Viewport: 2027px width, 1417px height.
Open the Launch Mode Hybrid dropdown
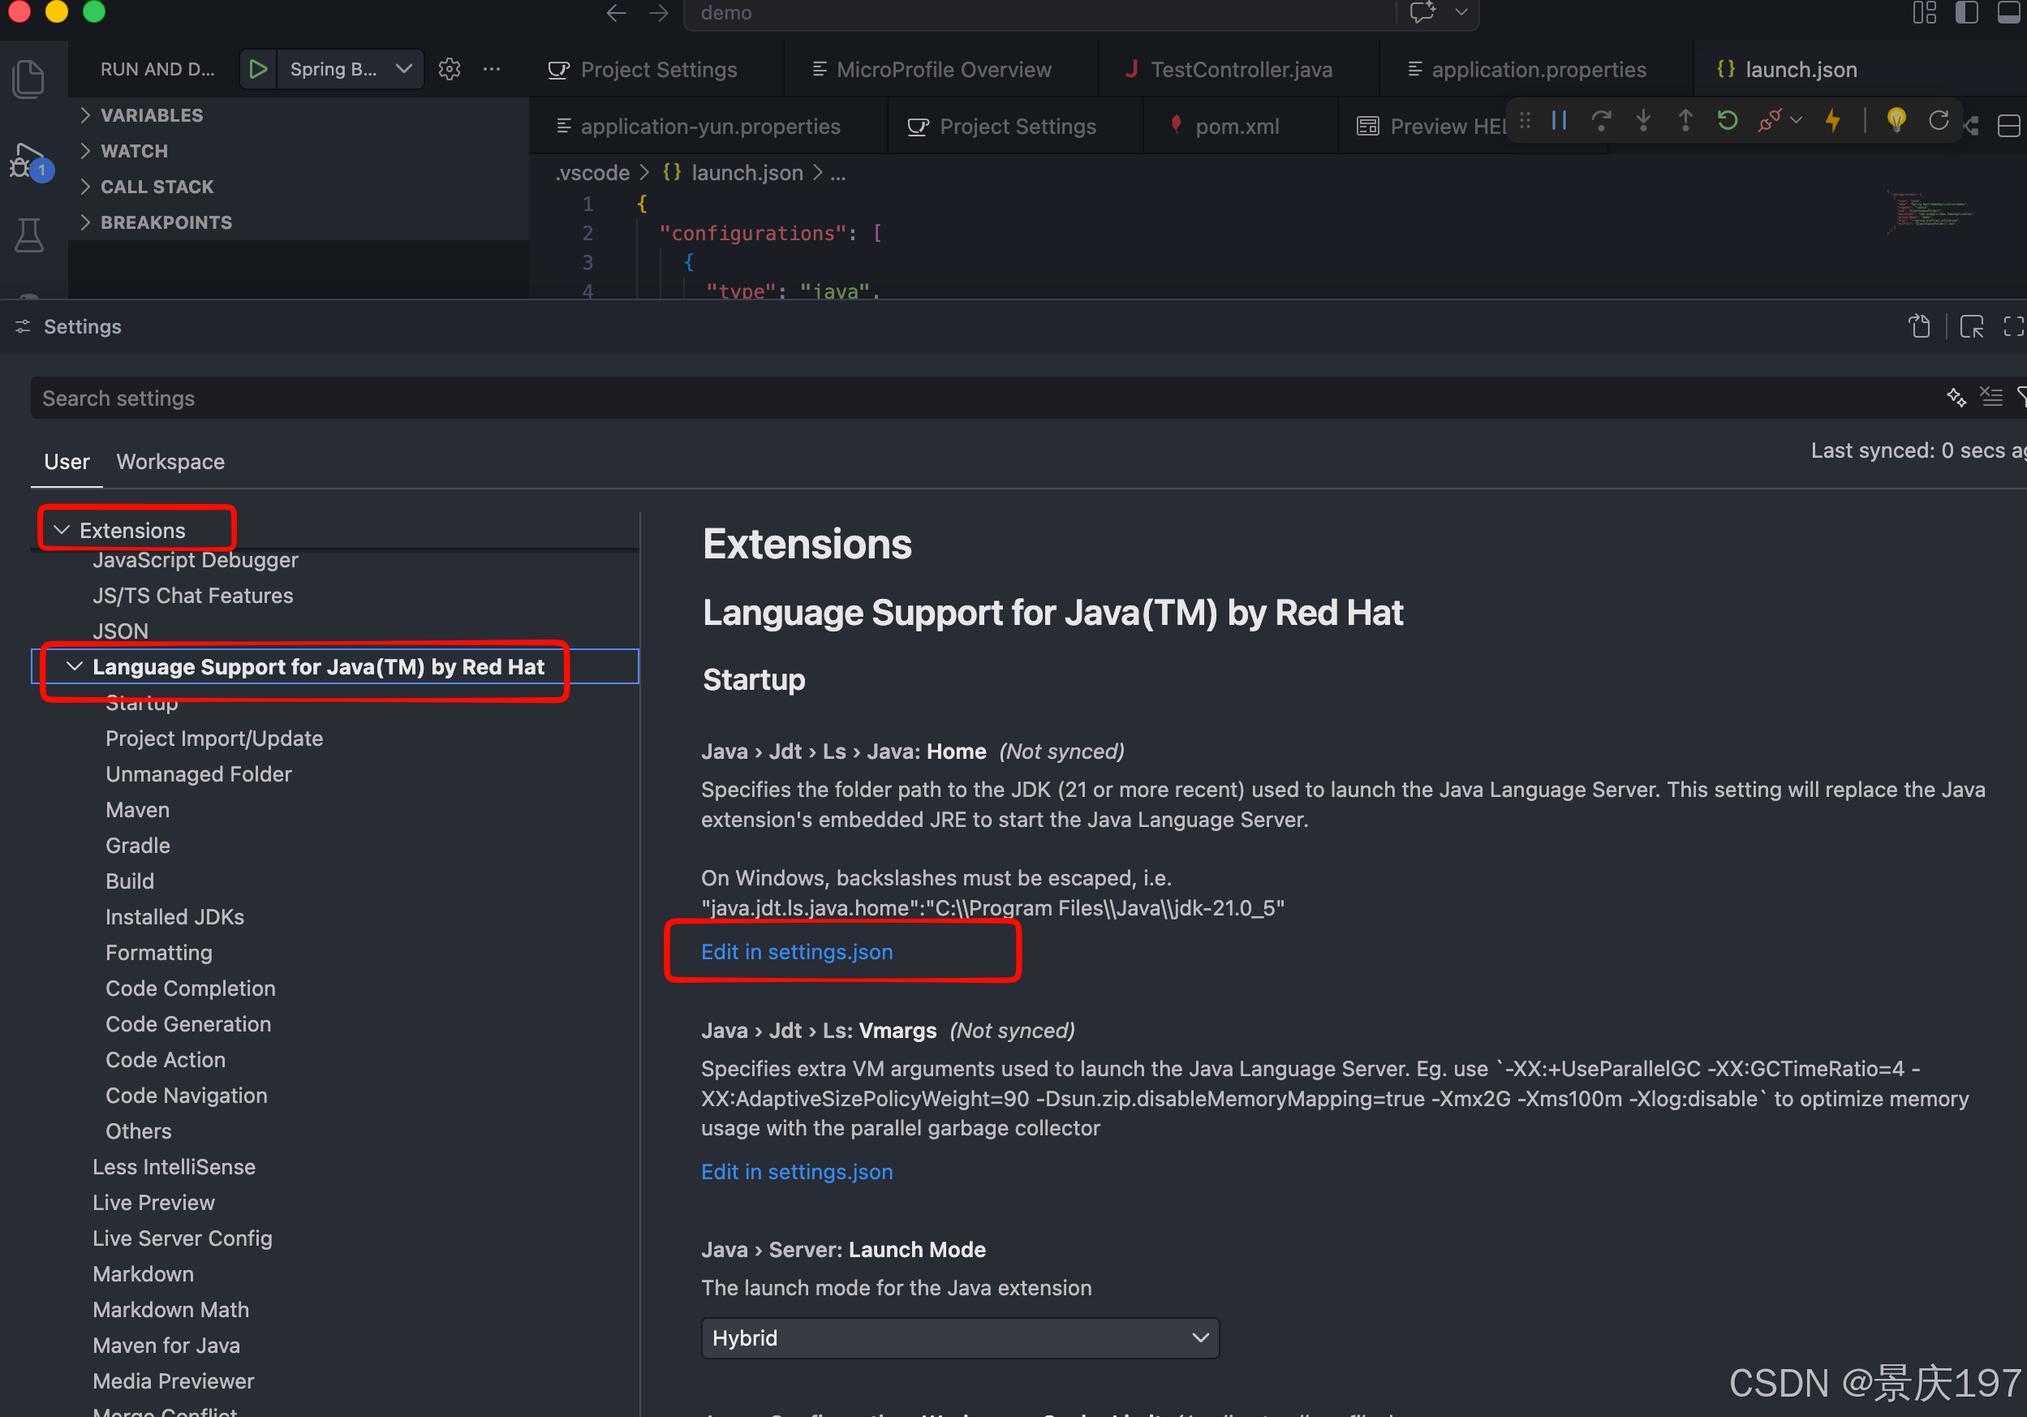960,1337
